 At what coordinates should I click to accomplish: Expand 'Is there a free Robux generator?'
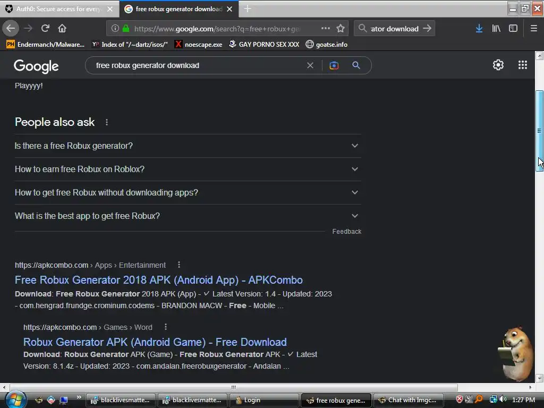point(188,146)
